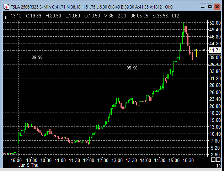Click the +IB data source label
This screenshot has height=171, width=224.
(217, 166)
